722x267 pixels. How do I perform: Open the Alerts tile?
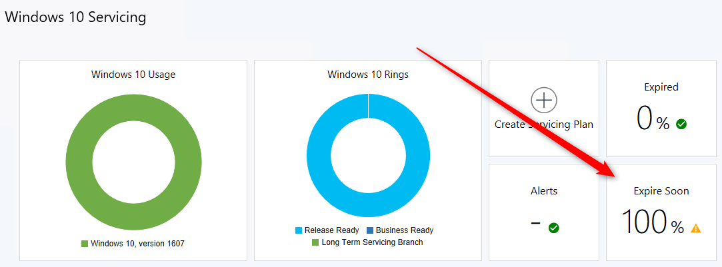coord(544,212)
